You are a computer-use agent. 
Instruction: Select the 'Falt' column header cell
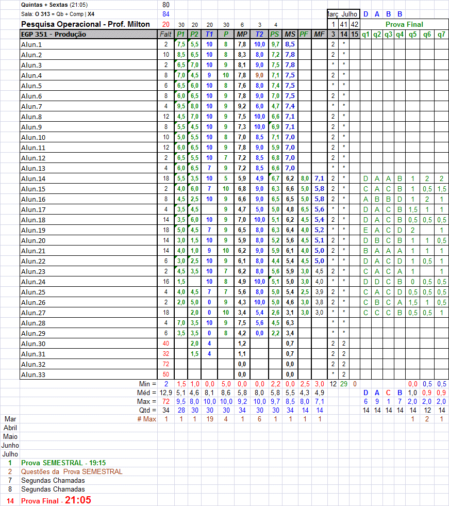tap(165, 35)
